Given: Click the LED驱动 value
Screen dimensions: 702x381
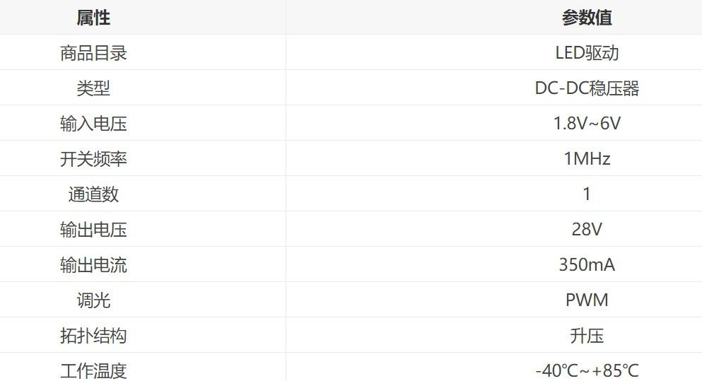Looking at the screenshot, I should 586,53.
